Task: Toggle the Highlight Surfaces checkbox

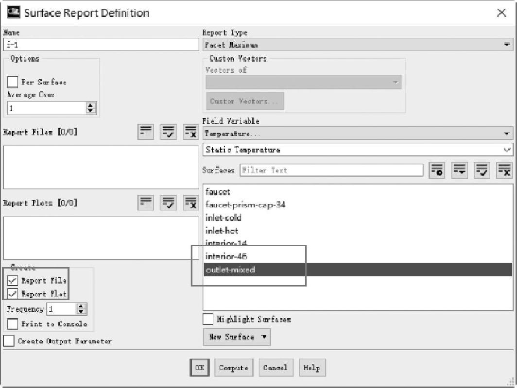Action: click(x=208, y=319)
